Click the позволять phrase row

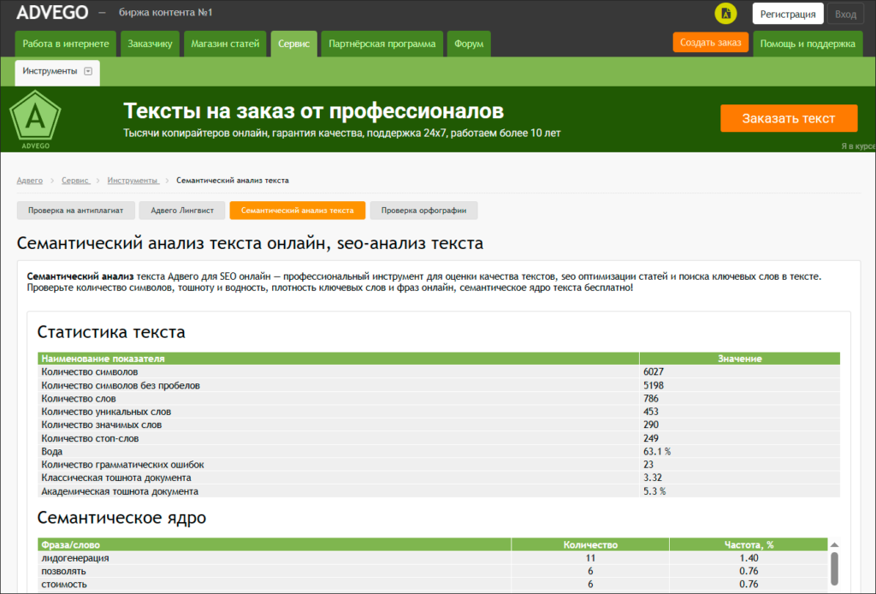coord(432,571)
